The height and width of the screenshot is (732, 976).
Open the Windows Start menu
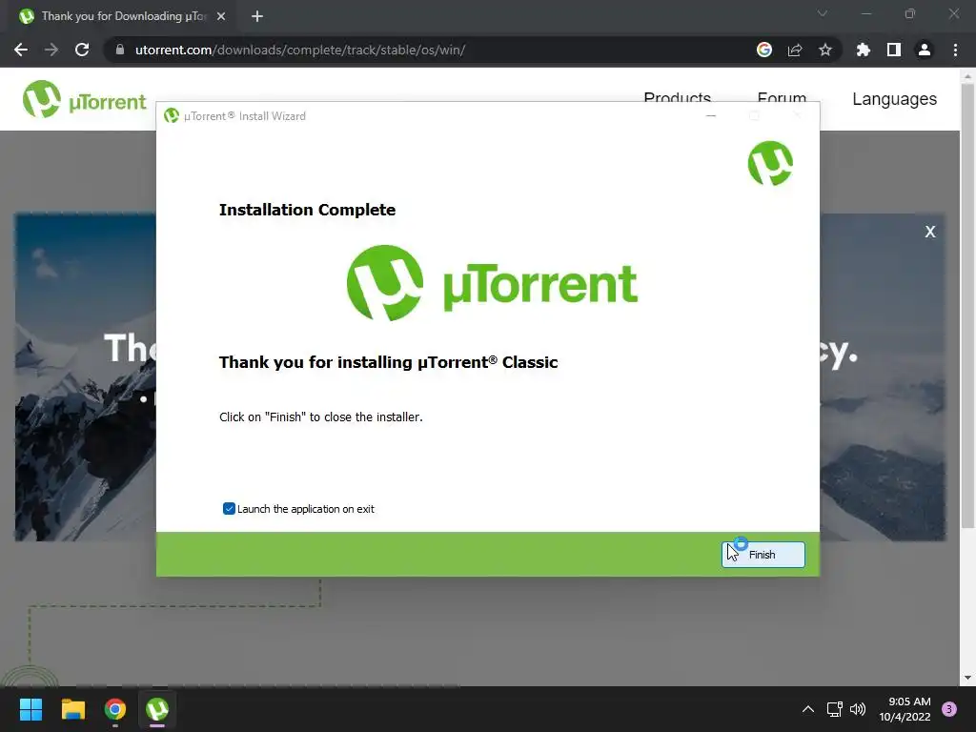pos(30,709)
